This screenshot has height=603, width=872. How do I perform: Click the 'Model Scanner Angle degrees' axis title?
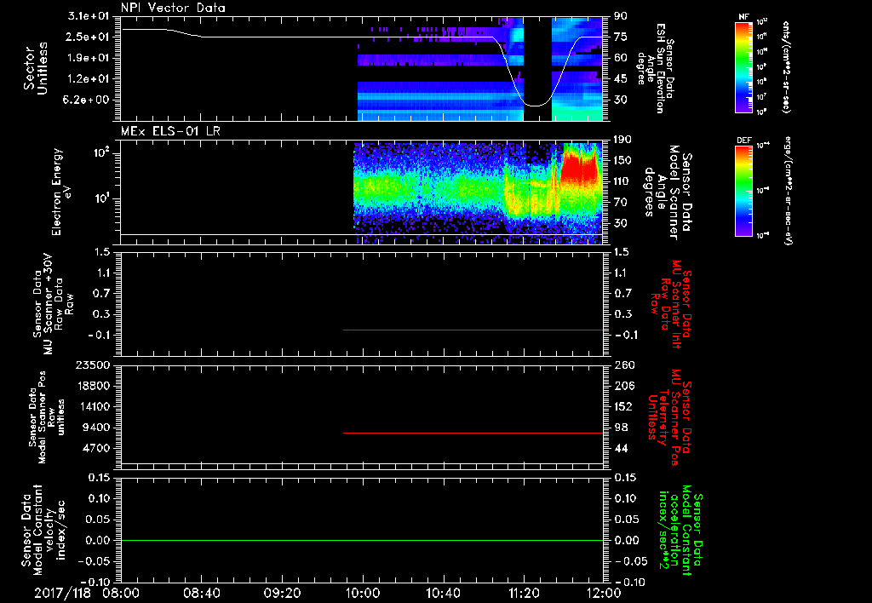pyautogui.click(x=668, y=192)
